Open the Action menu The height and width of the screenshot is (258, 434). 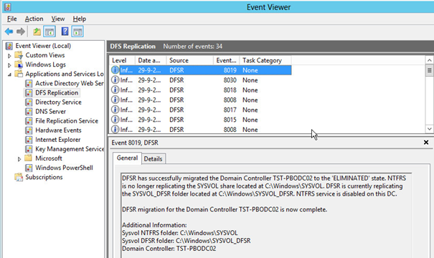point(34,19)
